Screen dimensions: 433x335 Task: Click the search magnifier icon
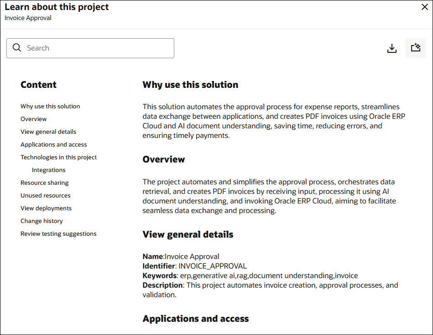[17, 48]
